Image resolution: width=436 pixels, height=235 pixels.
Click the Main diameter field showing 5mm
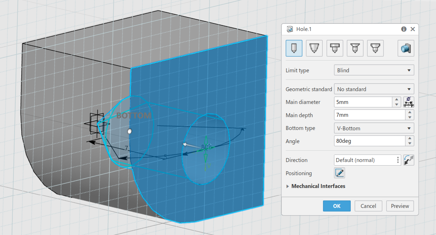coord(363,102)
